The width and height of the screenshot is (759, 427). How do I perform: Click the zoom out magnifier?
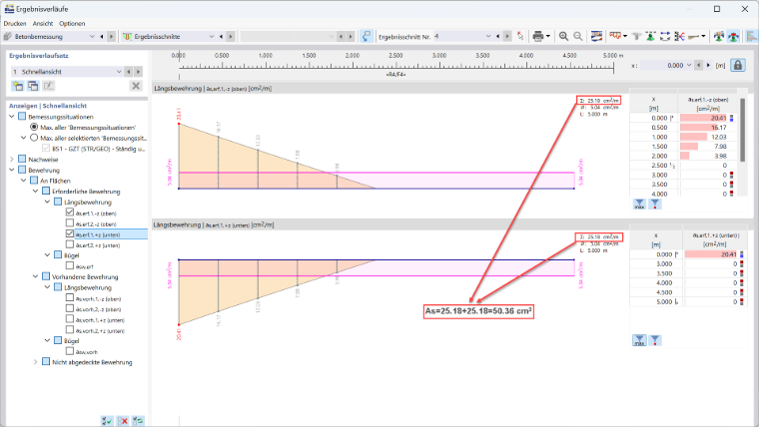(x=578, y=36)
